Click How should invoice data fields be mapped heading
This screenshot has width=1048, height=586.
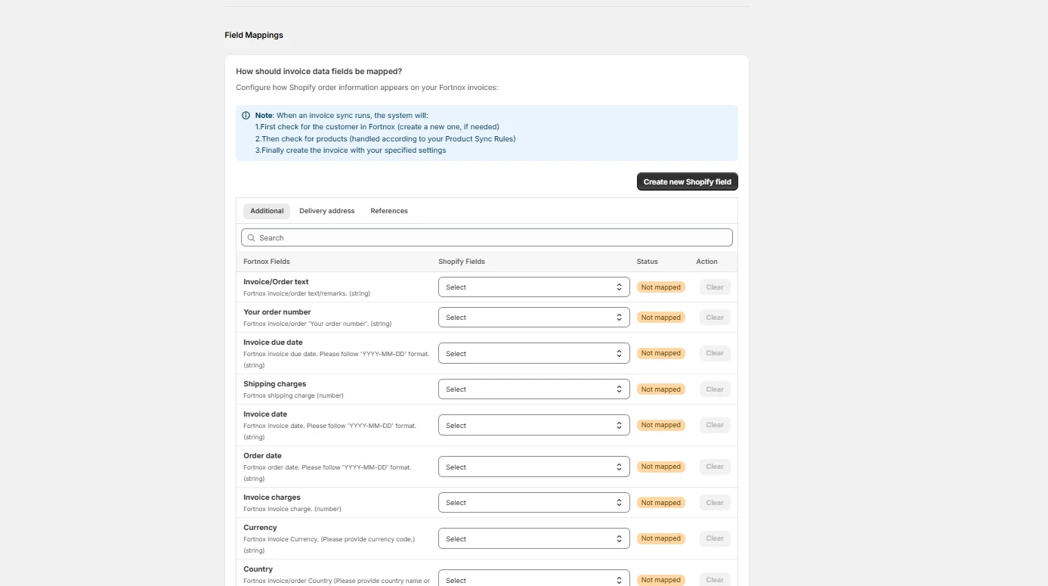319,72
